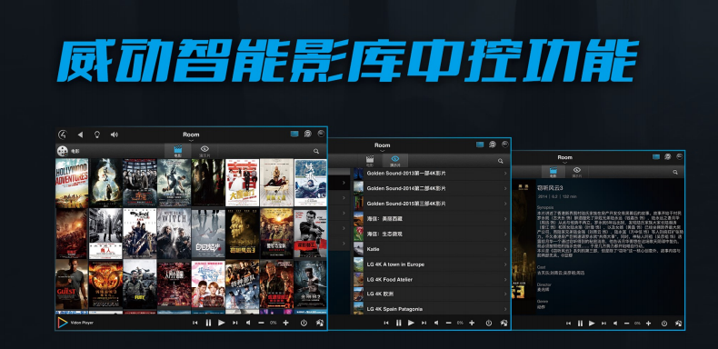This screenshot has height=349, width=718.
Task: Expand the 海信: 生态微观 row chevron
Action: tap(505, 234)
